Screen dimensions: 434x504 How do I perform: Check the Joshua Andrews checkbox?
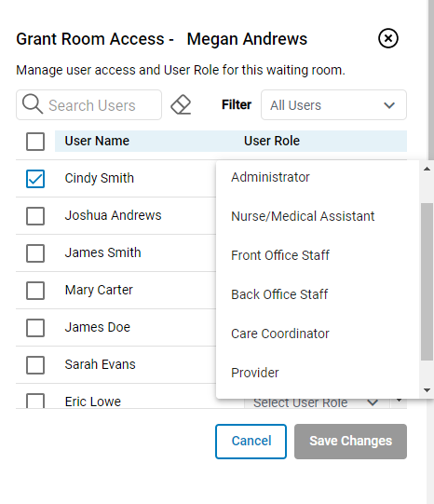click(x=35, y=216)
